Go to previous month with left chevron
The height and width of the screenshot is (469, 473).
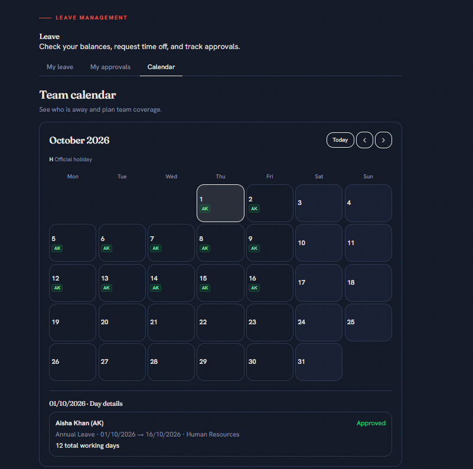coord(364,140)
